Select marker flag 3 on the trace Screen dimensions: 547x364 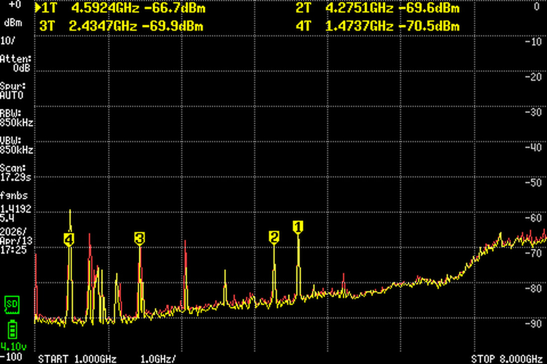point(140,238)
